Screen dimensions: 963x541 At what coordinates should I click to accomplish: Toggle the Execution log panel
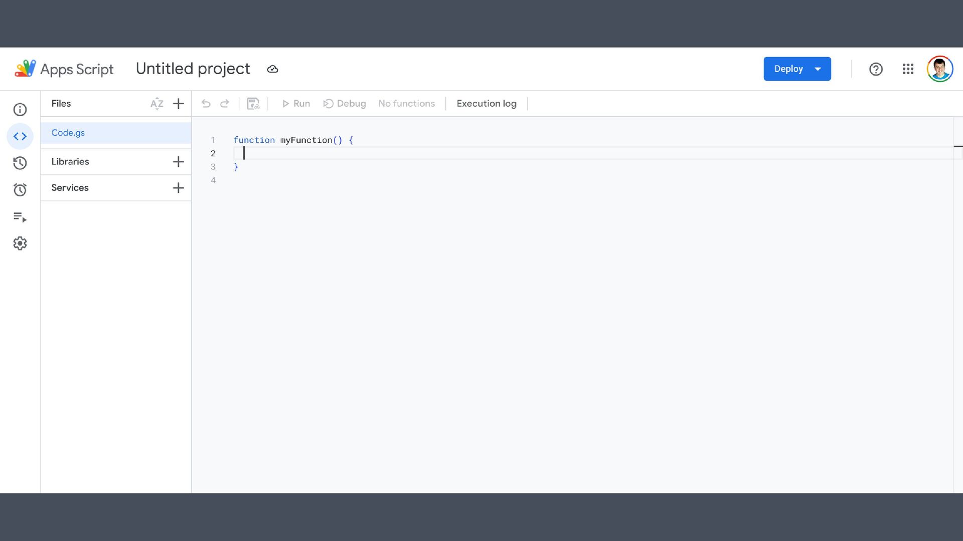(x=486, y=104)
